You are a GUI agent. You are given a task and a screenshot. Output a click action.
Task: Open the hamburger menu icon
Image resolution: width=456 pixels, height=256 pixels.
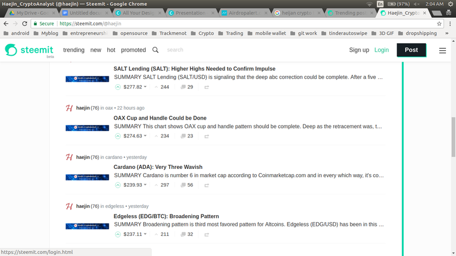tap(442, 50)
